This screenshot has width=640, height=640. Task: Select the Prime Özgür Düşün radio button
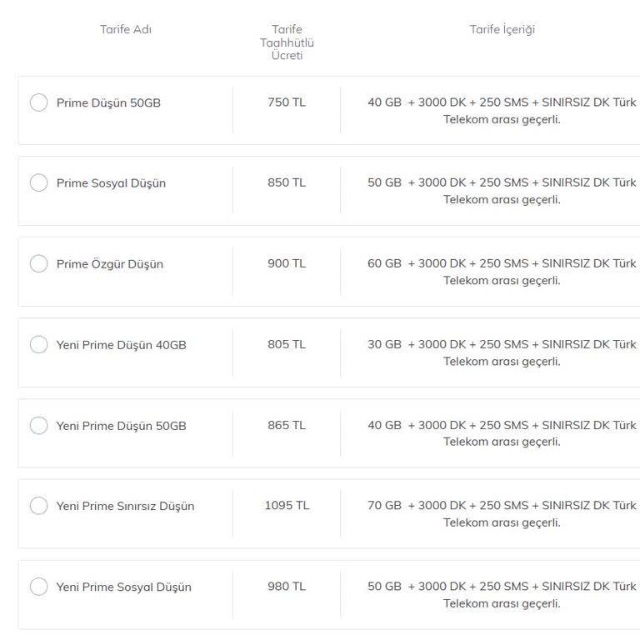point(38,264)
